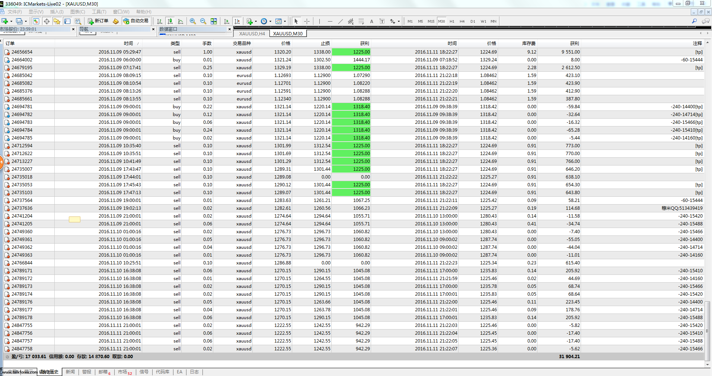Tile chart windows
This screenshot has width=712, height=376.
pos(214,21)
